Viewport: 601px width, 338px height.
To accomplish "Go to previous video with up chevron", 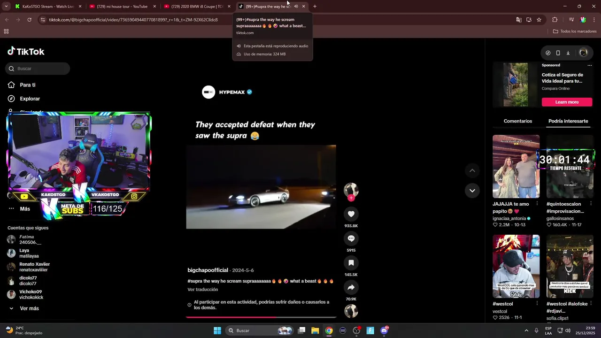I will tap(472, 171).
